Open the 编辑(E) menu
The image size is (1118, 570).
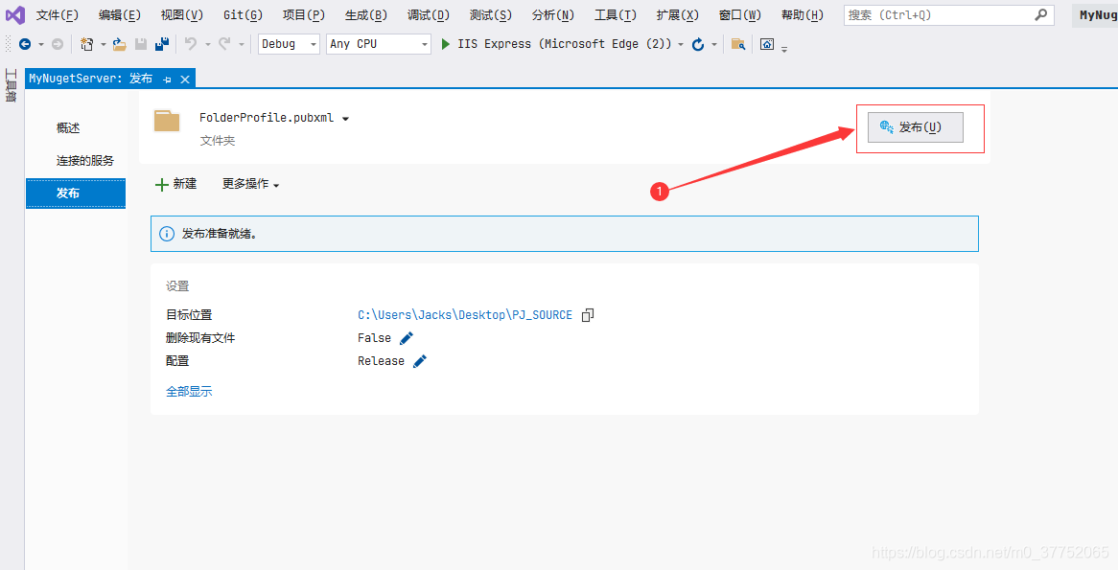pyautogui.click(x=120, y=15)
